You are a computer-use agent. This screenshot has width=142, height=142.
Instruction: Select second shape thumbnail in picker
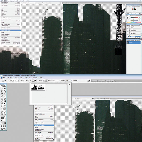coord(41,87)
